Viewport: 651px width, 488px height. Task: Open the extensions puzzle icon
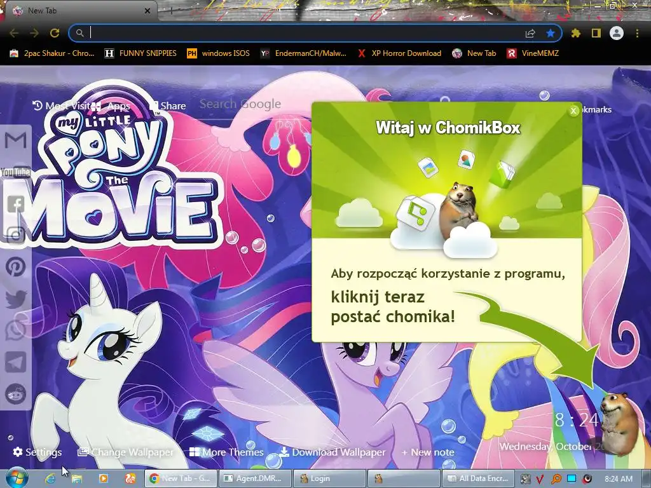coord(576,33)
